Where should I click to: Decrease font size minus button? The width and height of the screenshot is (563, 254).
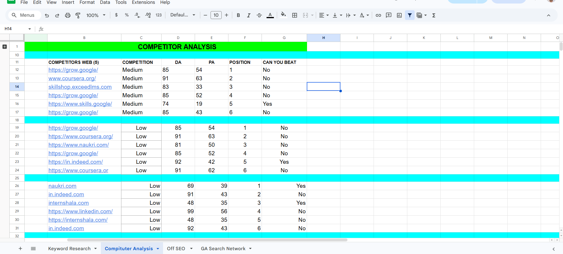click(205, 15)
